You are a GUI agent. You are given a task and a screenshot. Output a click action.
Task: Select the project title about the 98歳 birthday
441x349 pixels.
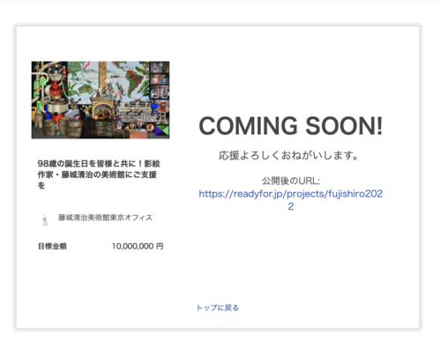[99, 174]
